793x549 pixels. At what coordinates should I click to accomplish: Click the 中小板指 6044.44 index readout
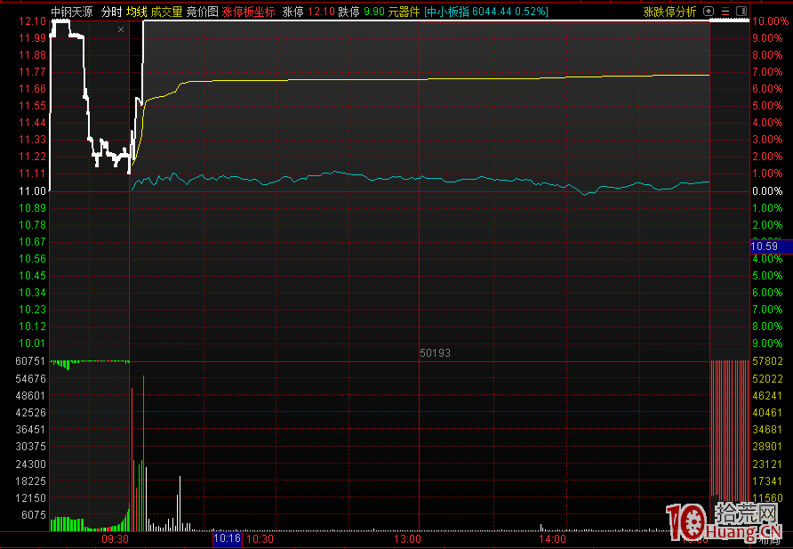(x=486, y=12)
